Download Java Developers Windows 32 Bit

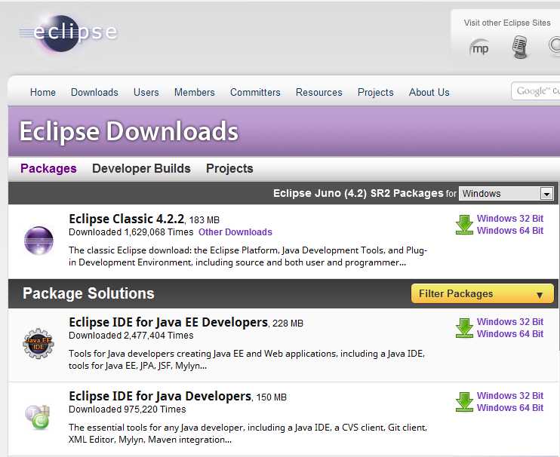[510, 396]
